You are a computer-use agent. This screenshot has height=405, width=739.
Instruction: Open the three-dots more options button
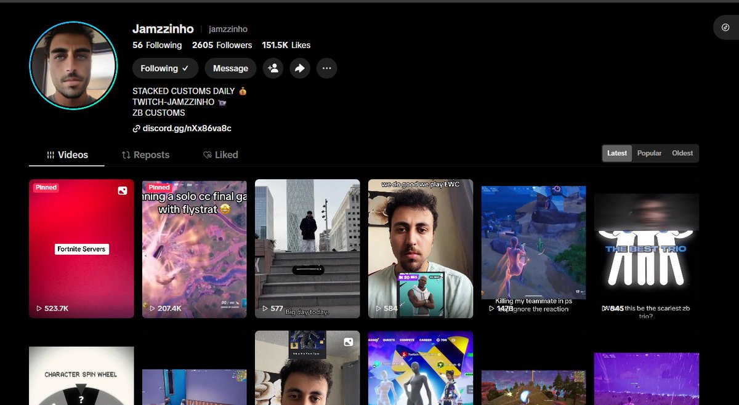327,68
